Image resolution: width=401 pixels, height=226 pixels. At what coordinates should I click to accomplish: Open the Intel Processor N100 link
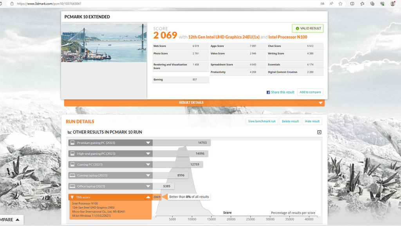288,37
